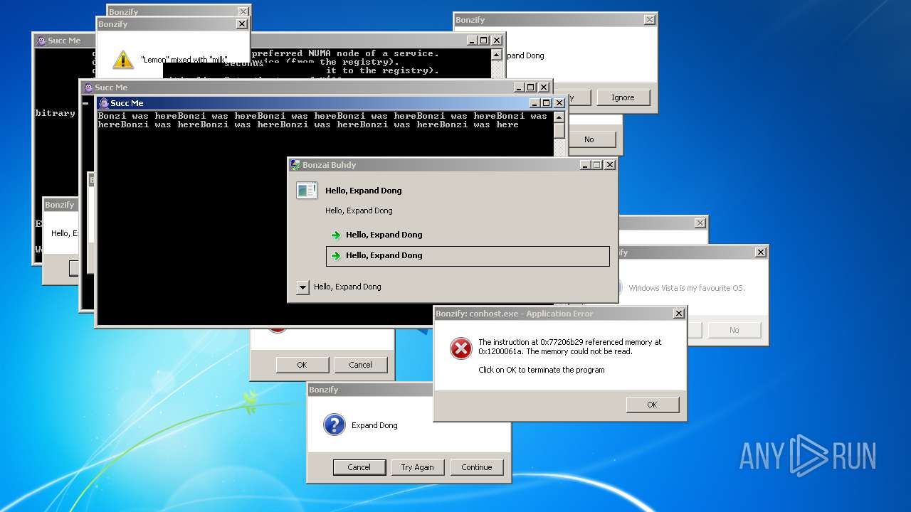Expand details arrow in Bonzai Buhdy dialog

pos(302,287)
